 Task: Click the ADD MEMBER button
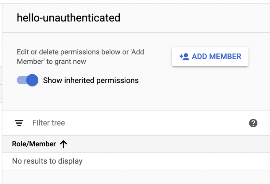pyautogui.click(x=210, y=57)
